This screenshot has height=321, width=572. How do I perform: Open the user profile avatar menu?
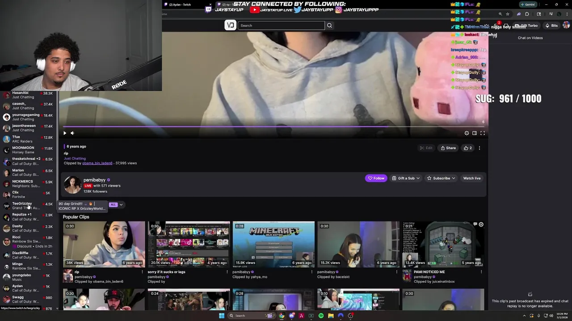[x=566, y=25]
